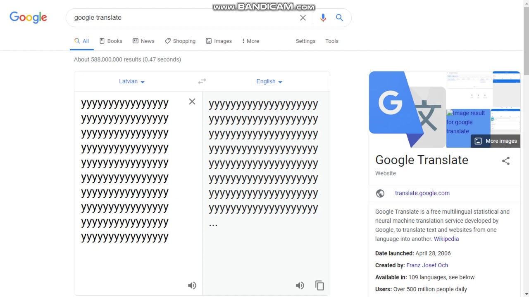
Task: Expand the More search options menu
Action: [x=250, y=41]
